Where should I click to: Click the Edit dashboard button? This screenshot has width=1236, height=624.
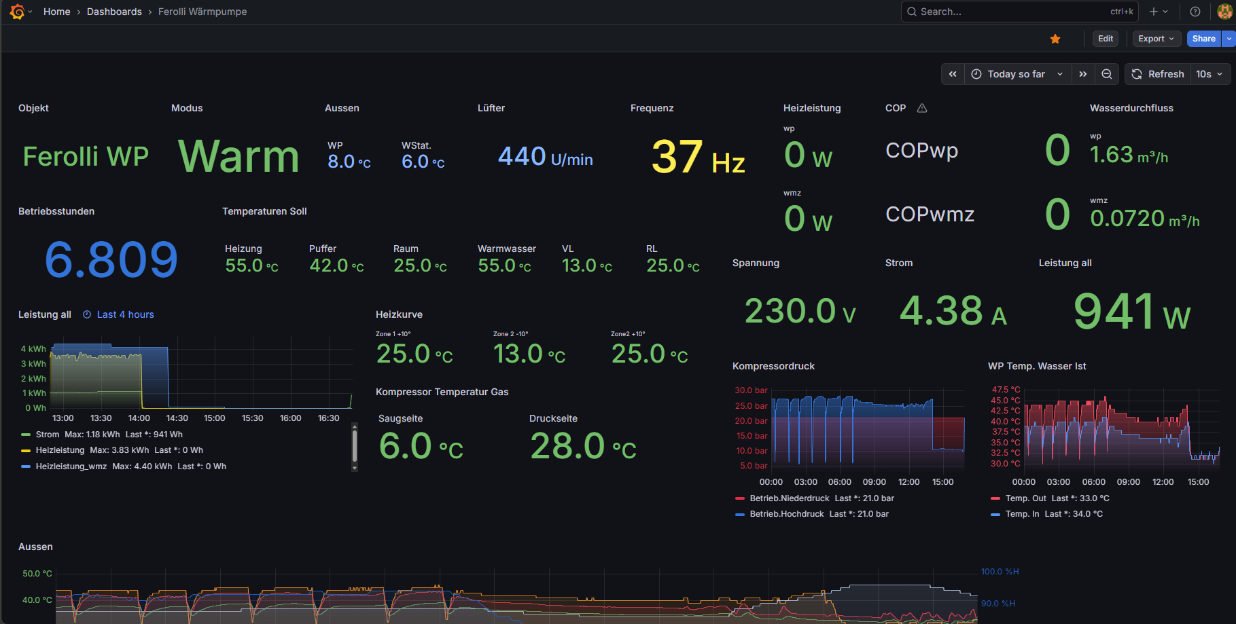(1106, 39)
